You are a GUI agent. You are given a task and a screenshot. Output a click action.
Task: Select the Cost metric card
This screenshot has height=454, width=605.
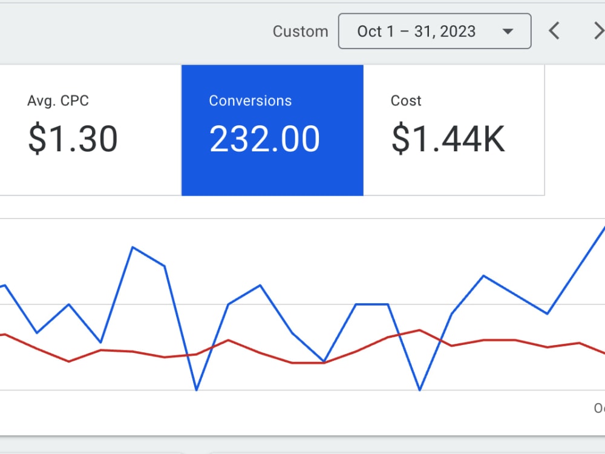[454, 131]
